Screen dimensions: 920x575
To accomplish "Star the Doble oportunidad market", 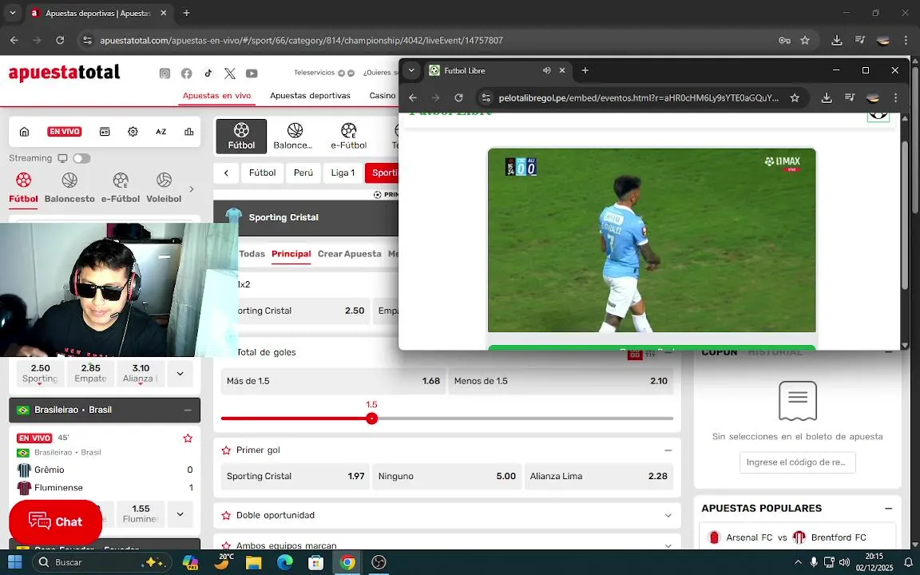I will click(x=226, y=515).
